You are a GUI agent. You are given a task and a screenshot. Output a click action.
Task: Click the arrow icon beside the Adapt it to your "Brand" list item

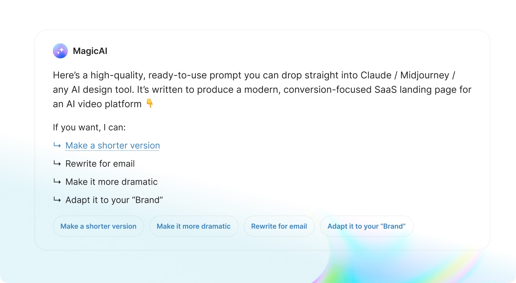[57, 200]
